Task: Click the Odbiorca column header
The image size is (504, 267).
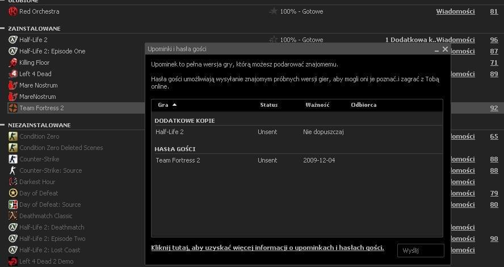Action: pos(364,105)
